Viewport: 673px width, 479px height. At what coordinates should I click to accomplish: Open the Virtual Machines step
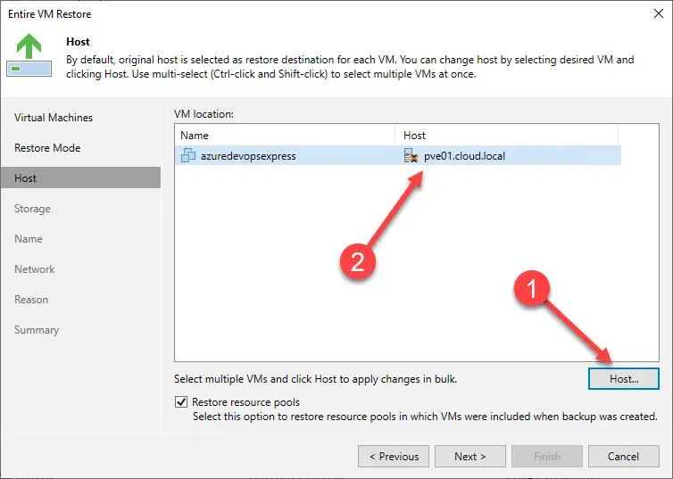click(x=54, y=118)
